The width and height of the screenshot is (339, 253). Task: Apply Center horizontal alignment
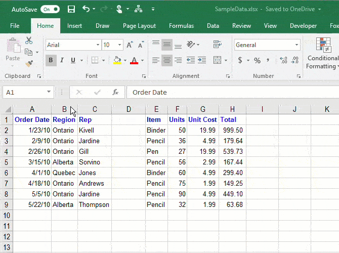[x=167, y=61]
